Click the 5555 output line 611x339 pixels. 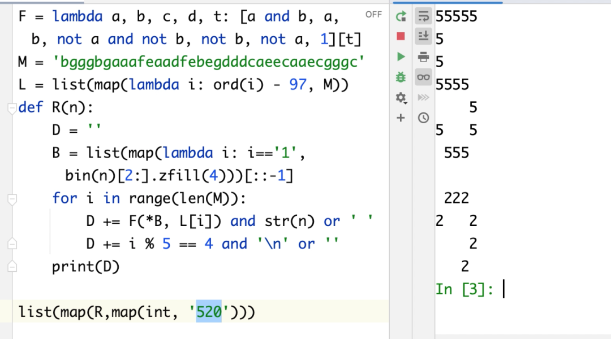pyautogui.click(x=452, y=84)
